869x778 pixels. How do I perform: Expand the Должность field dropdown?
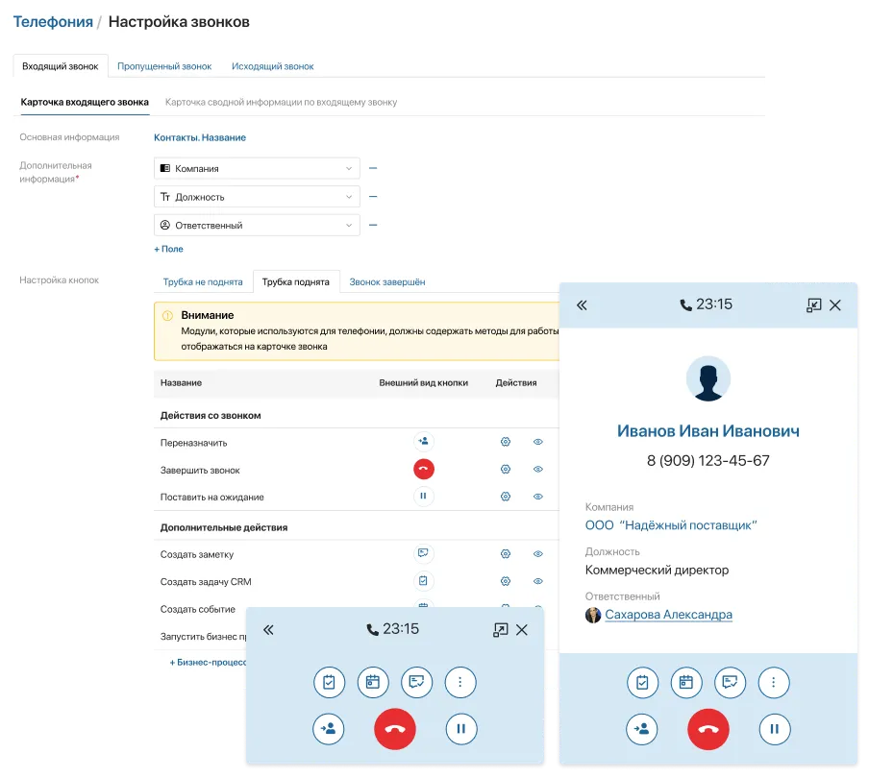click(257, 197)
